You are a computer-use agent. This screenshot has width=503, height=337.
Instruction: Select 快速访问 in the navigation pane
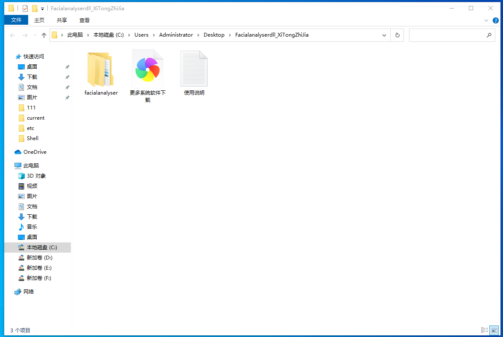pos(33,56)
